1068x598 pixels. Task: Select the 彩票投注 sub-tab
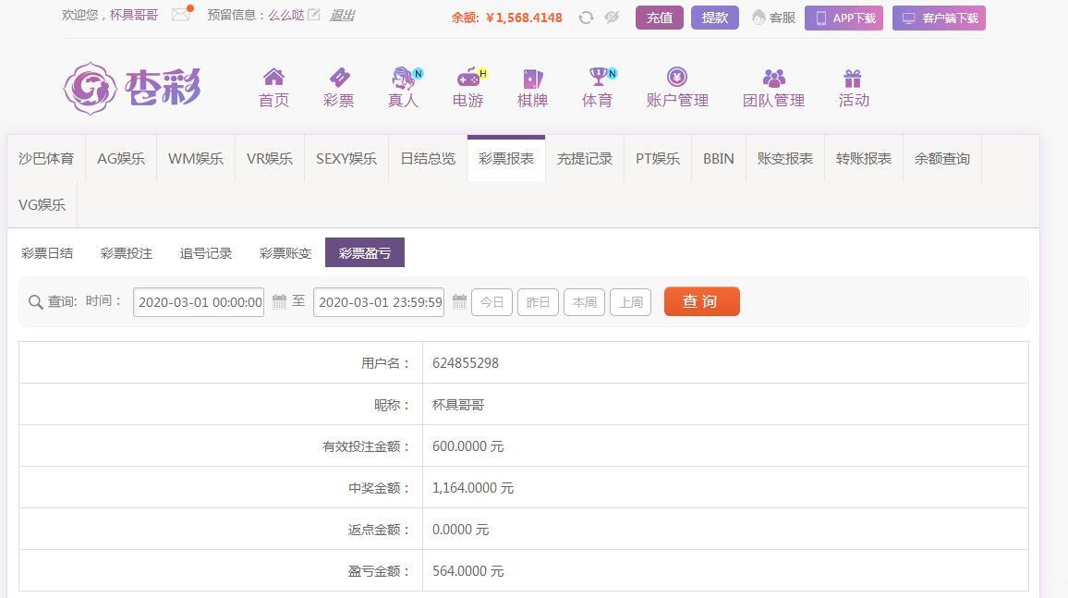[127, 253]
